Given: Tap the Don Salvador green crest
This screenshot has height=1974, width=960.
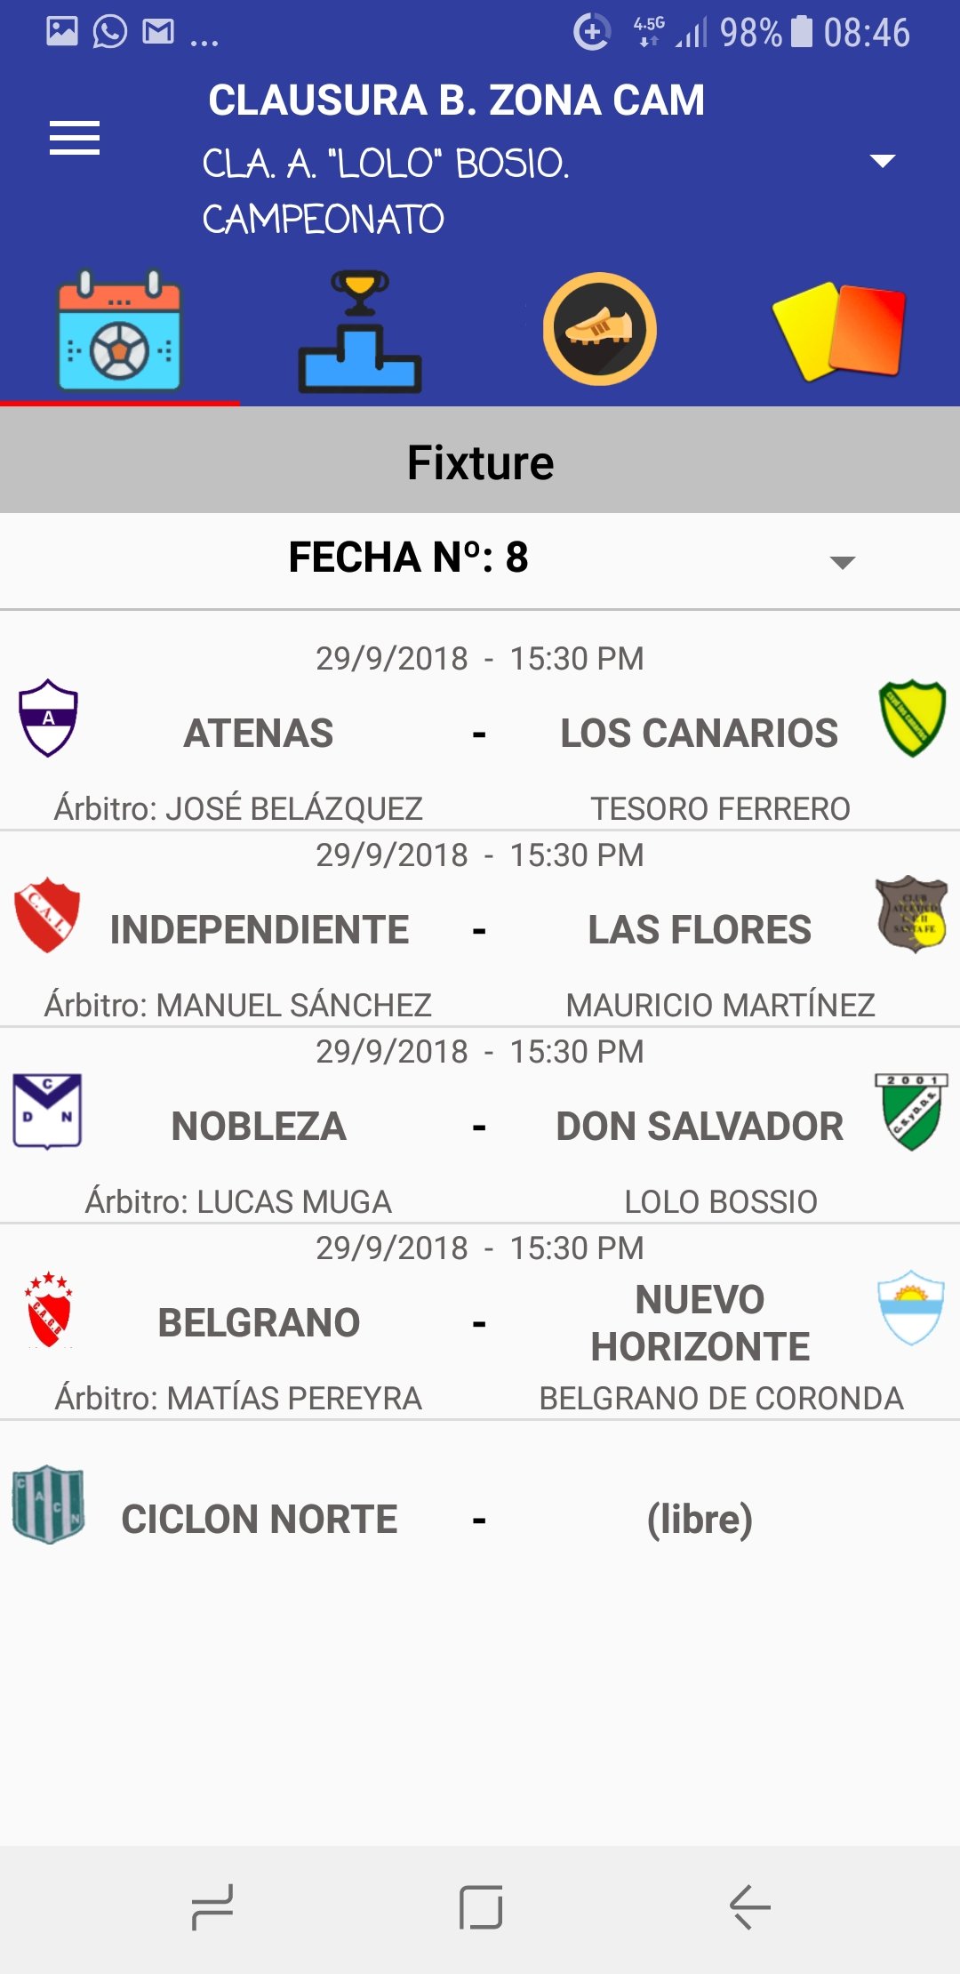Looking at the screenshot, I should pyautogui.click(x=912, y=1111).
